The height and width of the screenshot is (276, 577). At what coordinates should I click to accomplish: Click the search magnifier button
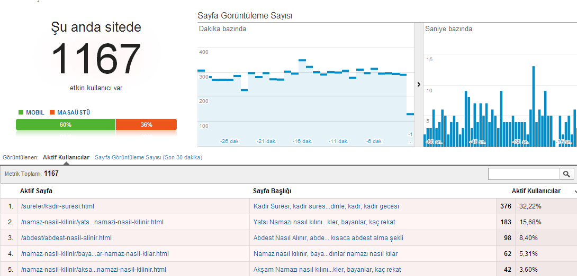click(x=566, y=174)
